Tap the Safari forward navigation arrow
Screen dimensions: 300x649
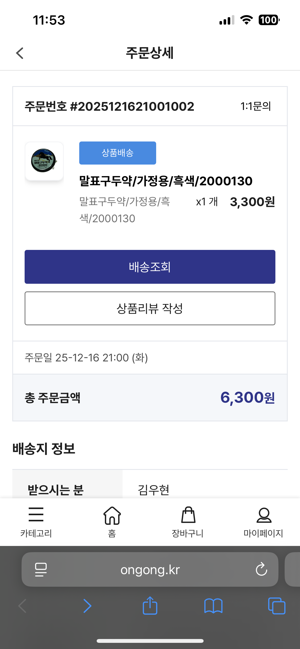point(87,606)
